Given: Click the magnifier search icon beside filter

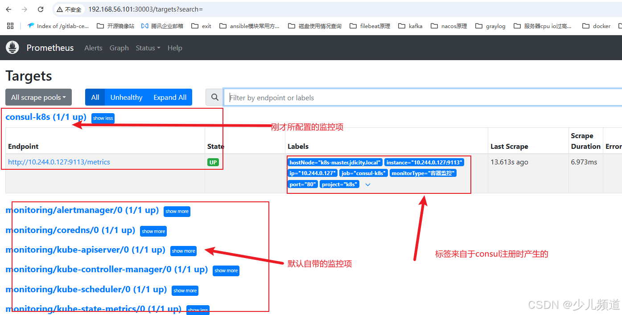Looking at the screenshot, I should (x=215, y=97).
